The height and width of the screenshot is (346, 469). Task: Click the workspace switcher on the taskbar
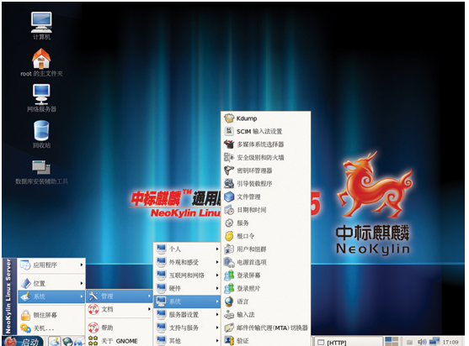pyautogui.click(x=392, y=341)
